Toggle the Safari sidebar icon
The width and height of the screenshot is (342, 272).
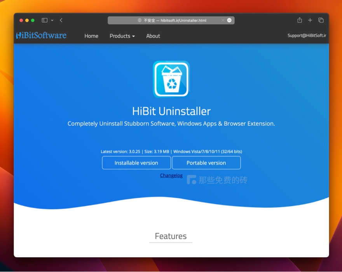44,20
